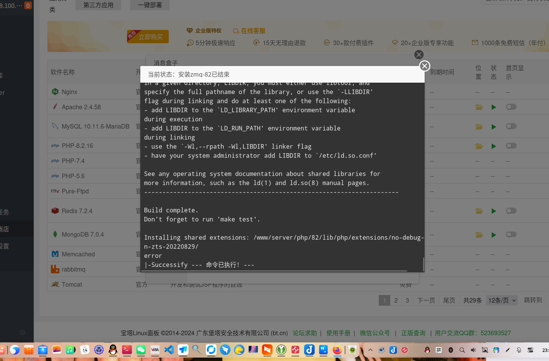Open the calendar app from the dock
This screenshot has width=549, height=361.
[85, 350]
